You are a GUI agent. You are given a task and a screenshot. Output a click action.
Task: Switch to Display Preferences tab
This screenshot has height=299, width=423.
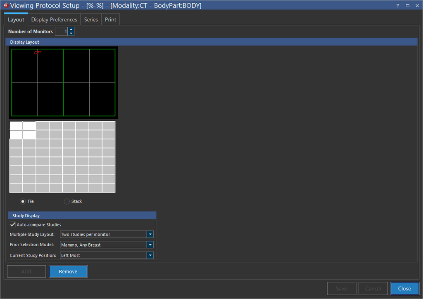54,20
